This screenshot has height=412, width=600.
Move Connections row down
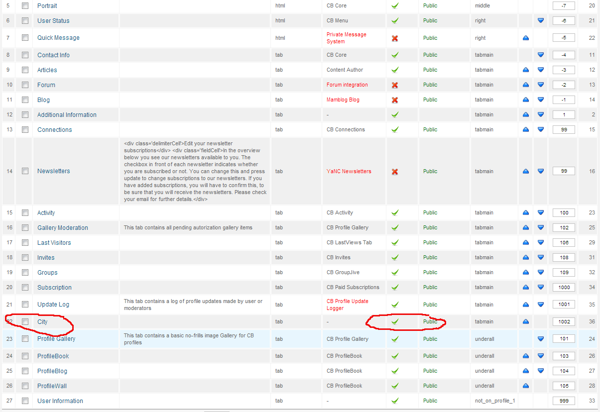pyautogui.click(x=541, y=130)
